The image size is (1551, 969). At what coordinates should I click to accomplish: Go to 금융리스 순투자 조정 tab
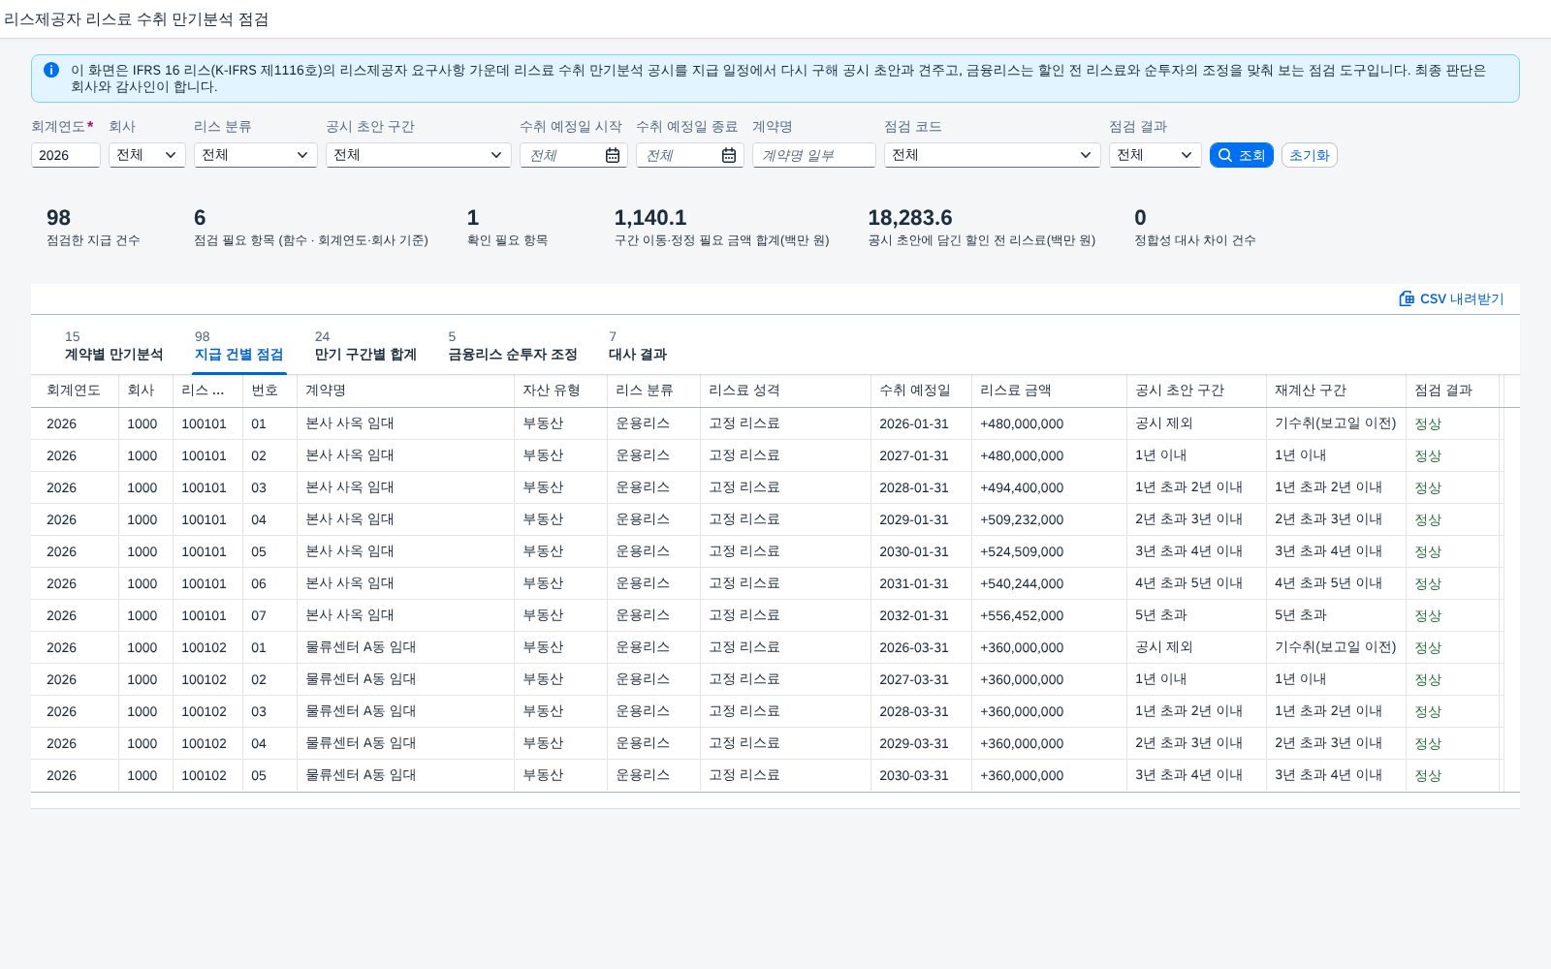(x=513, y=346)
